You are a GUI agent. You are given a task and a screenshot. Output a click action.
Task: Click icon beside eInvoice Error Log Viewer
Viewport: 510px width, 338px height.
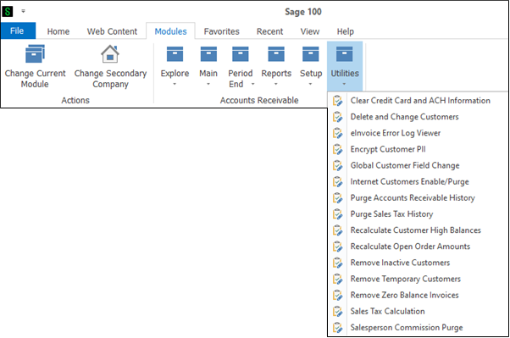pyautogui.click(x=338, y=133)
